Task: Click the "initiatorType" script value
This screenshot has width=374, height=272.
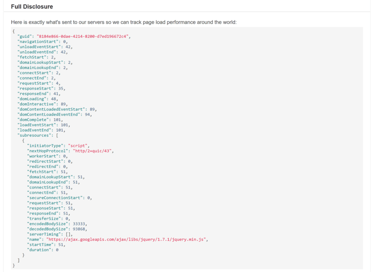Action: pos(78,146)
